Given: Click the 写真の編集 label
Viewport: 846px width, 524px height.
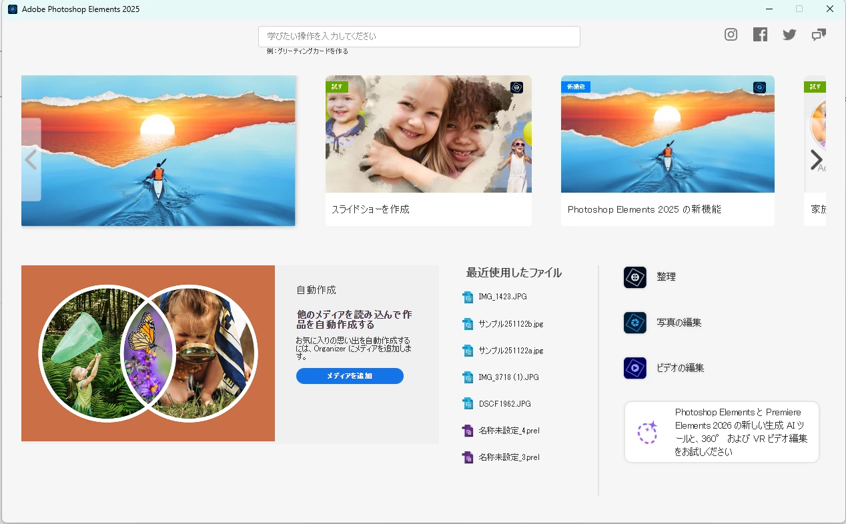Looking at the screenshot, I should (679, 323).
